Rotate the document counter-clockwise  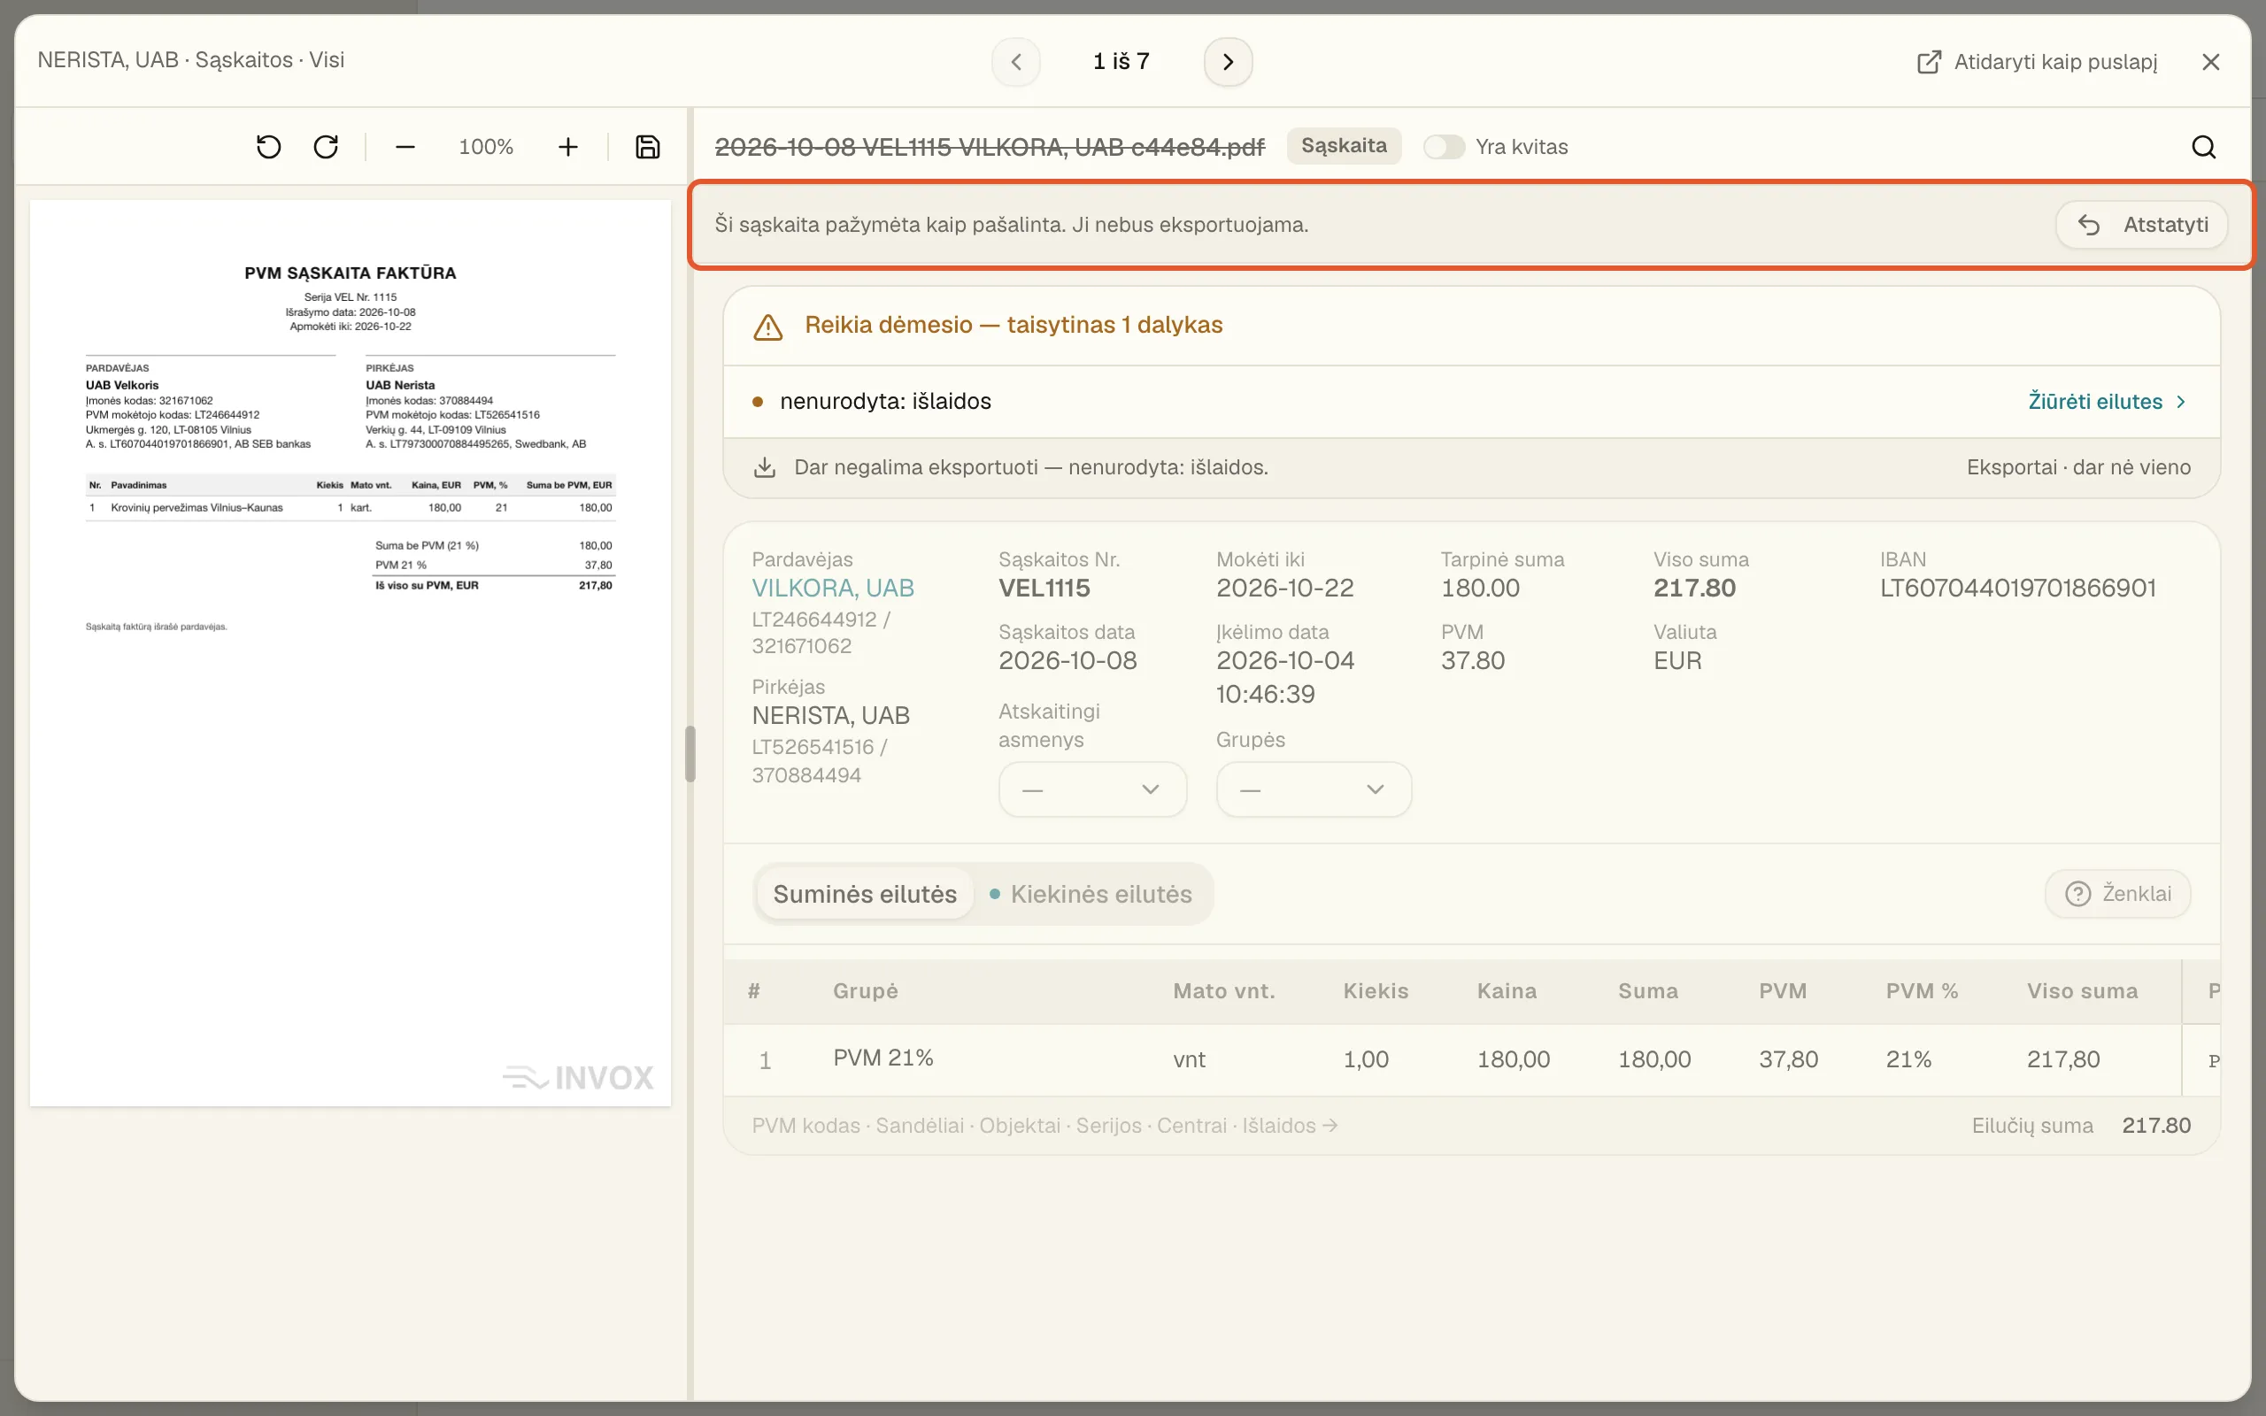pyautogui.click(x=269, y=147)
